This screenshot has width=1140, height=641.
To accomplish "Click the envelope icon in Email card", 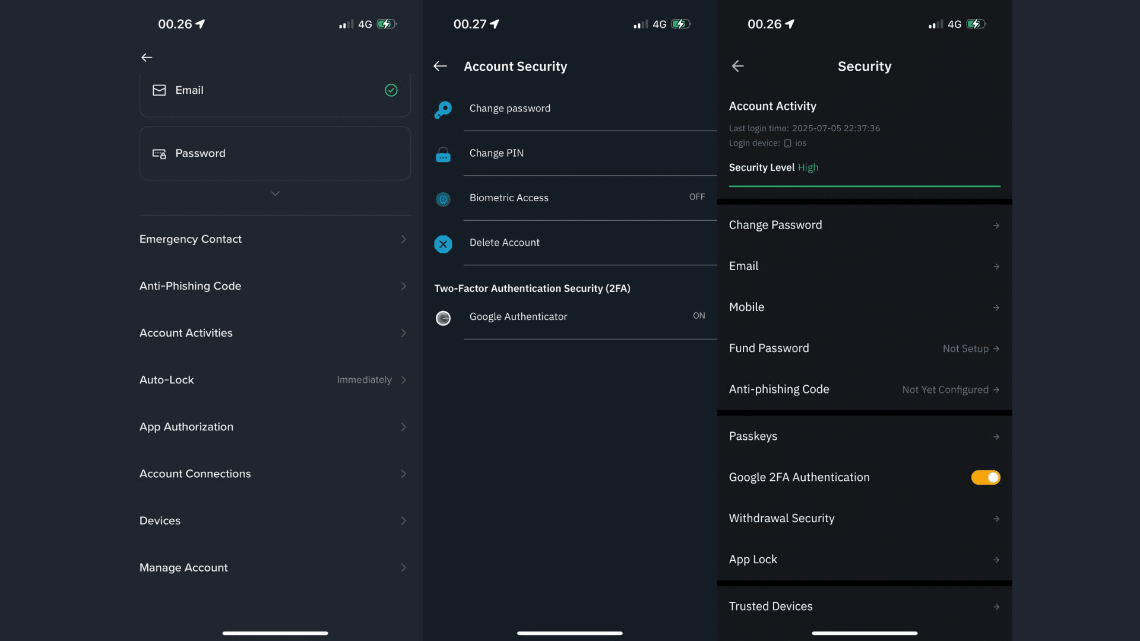I will click(x=159, y=90).
